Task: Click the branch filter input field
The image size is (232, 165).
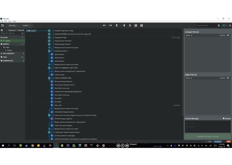Action: (11, 33)
